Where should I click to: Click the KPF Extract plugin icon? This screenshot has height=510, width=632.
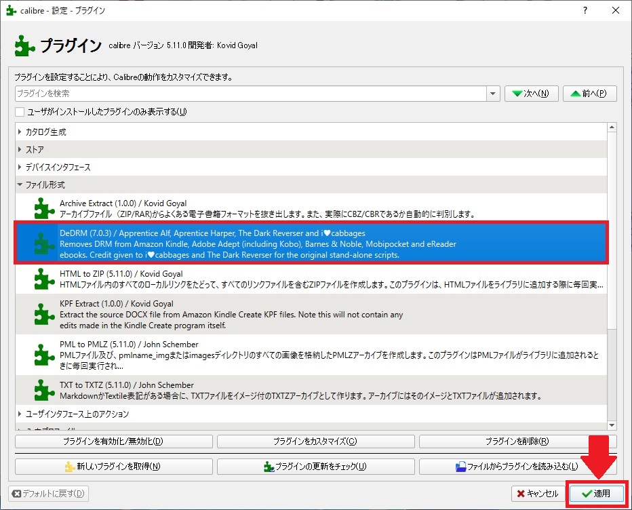[44, 315]
